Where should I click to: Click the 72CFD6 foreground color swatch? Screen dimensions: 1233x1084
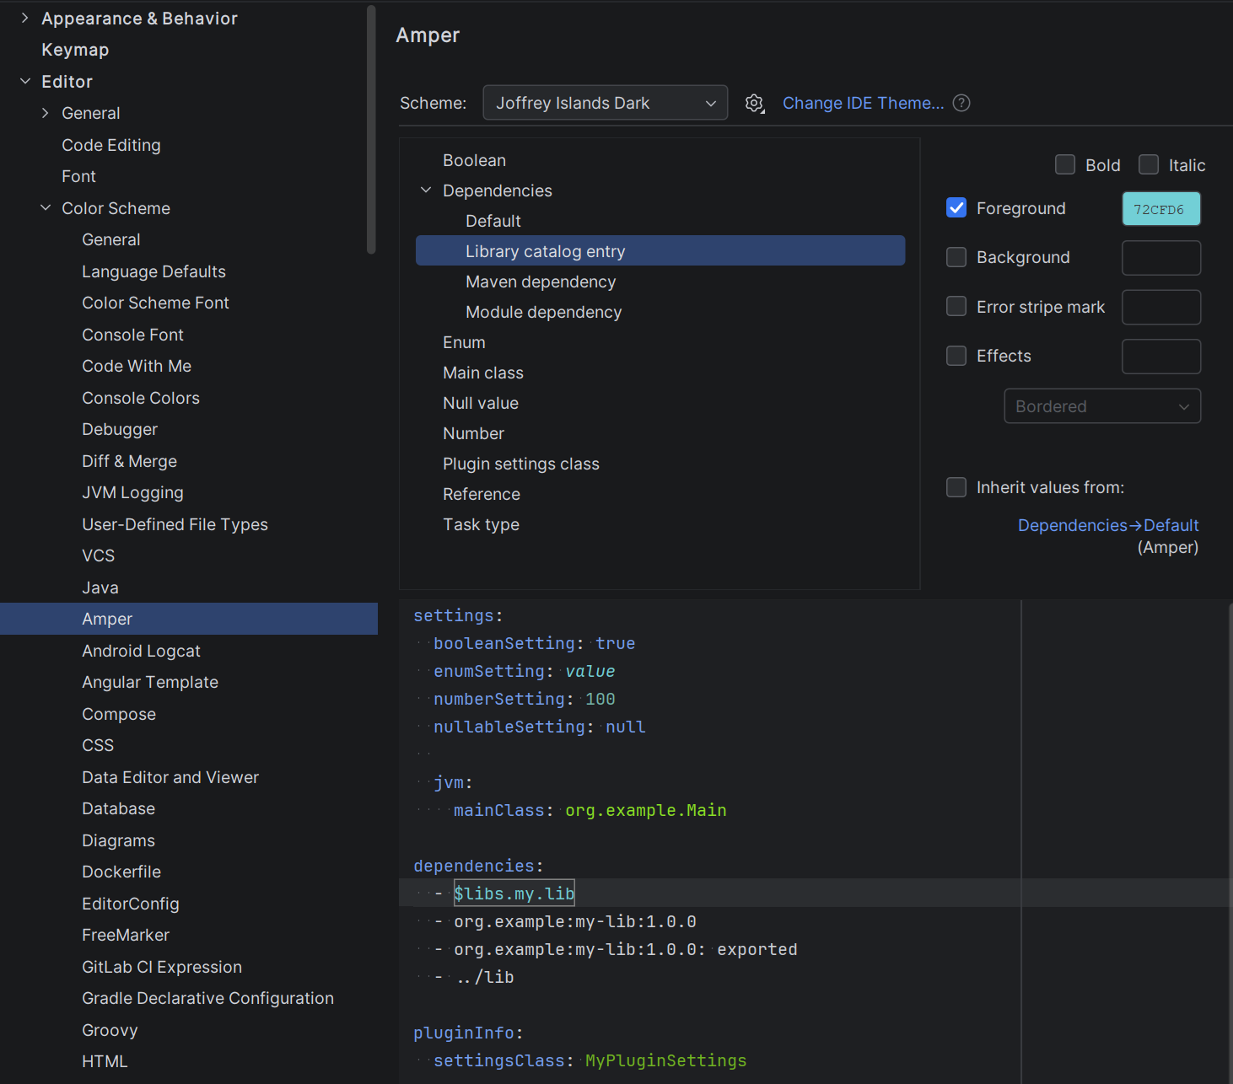[x=1160, y=209]
